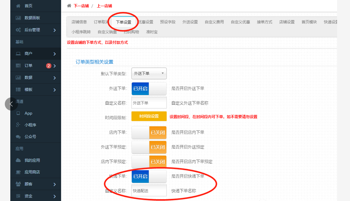Turn off the 快递下单 switch

(149, 176)
